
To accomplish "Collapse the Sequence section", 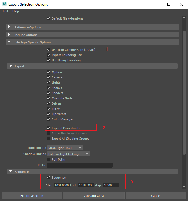I will tap(11, 171).
